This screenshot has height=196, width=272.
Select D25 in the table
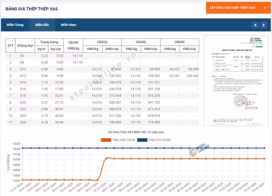coord(23,116)
